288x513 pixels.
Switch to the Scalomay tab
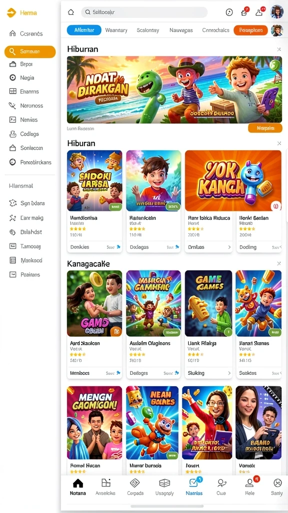pyautogui.click(x=148, y=30)
